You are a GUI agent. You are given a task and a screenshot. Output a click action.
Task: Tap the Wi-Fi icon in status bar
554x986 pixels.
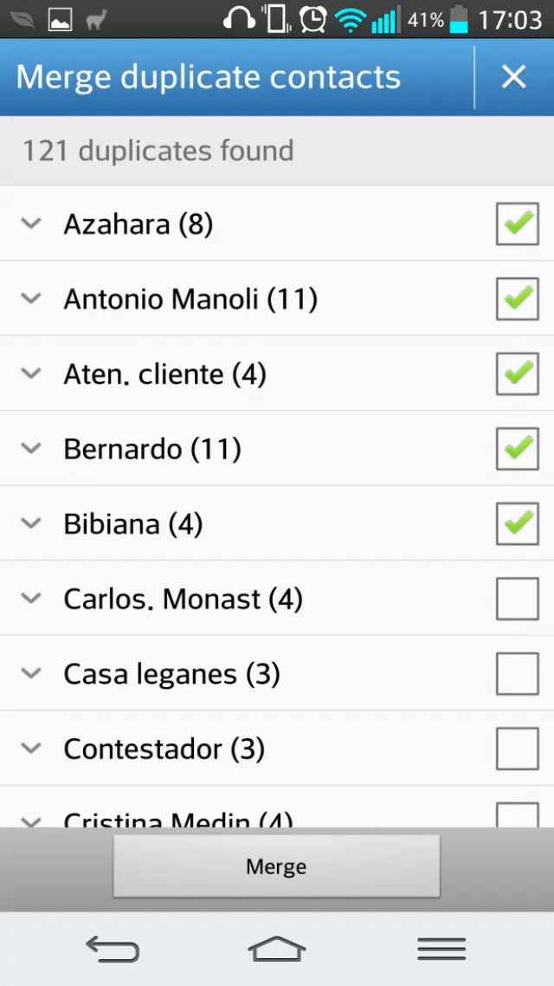pos(350,19)
